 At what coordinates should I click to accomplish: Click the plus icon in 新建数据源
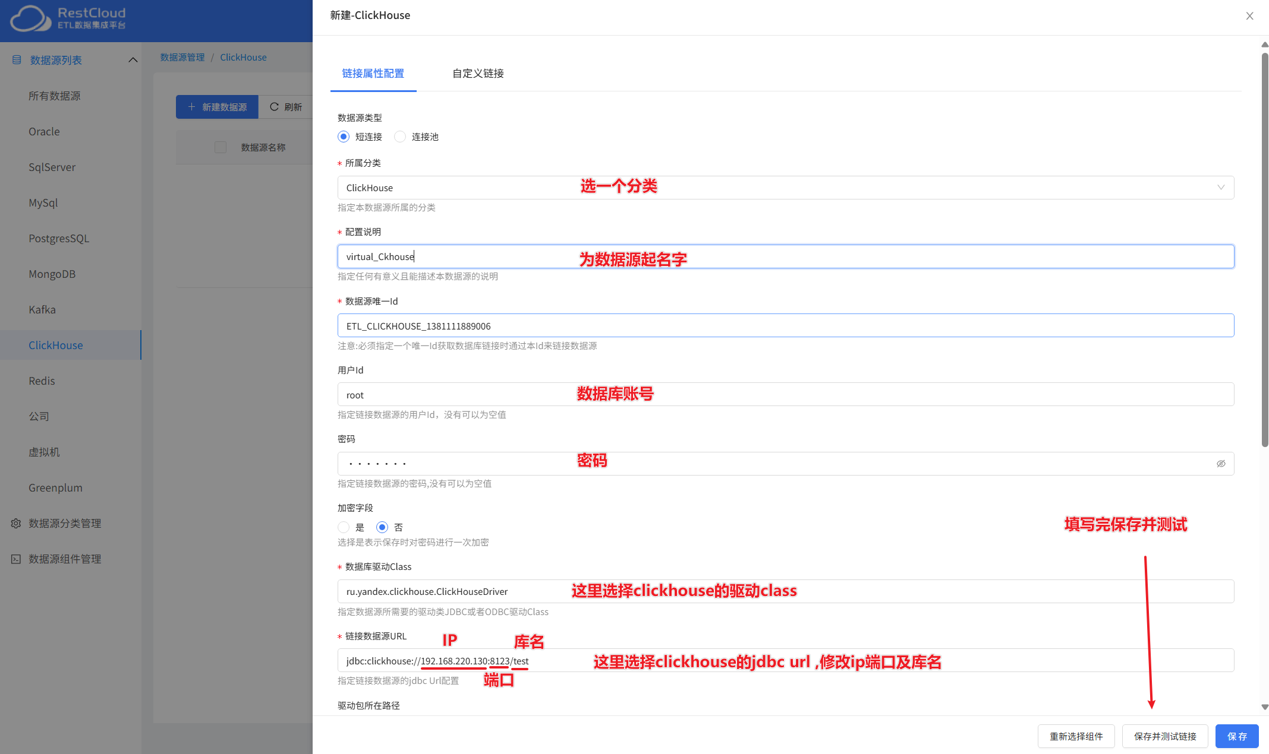[191, 107]
